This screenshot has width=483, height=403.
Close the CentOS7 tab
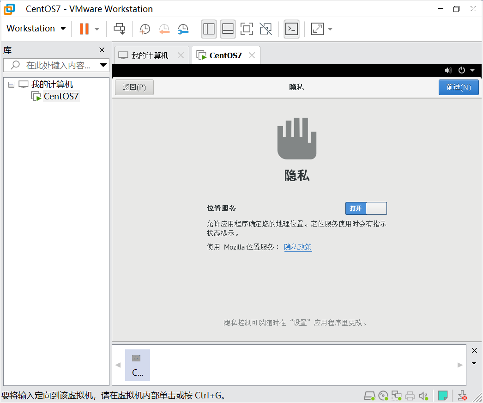tap(252, 55)
